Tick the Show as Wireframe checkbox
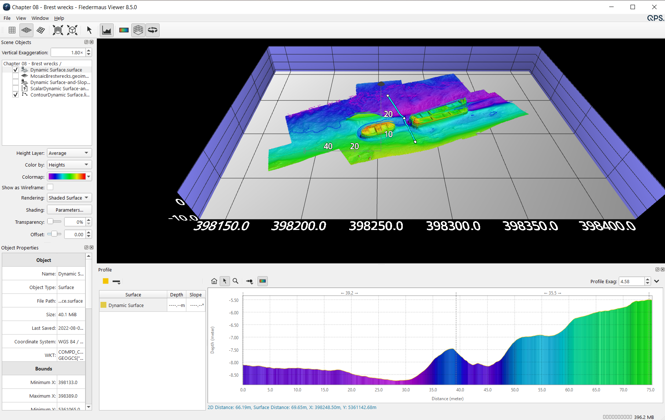The image size is (665, 420). 50,187
